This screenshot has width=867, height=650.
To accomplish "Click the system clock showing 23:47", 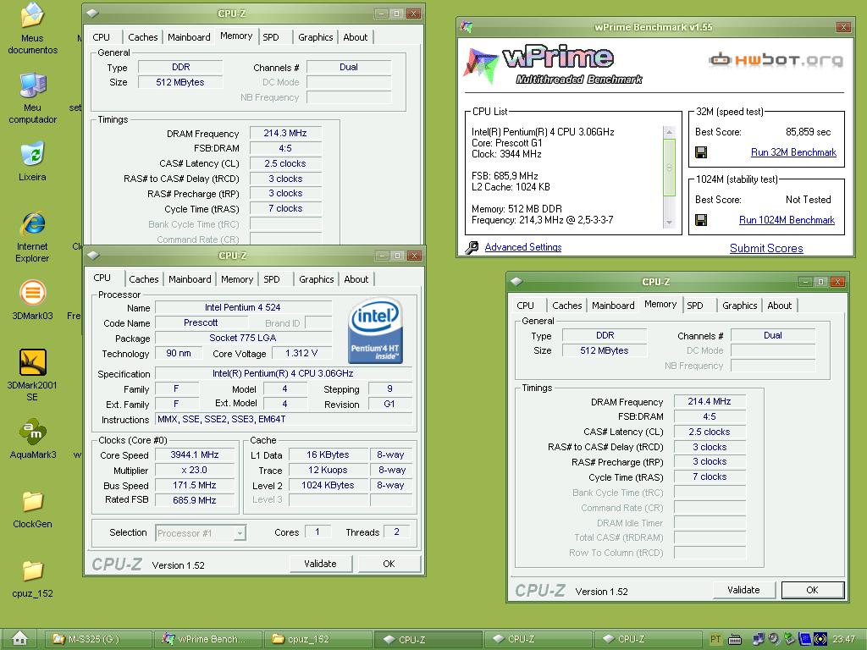I will click(844, 639).
